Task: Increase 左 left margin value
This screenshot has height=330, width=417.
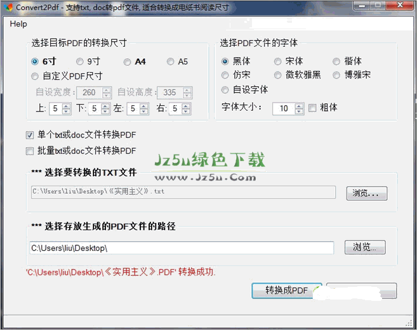Action: tap(144, 106)
